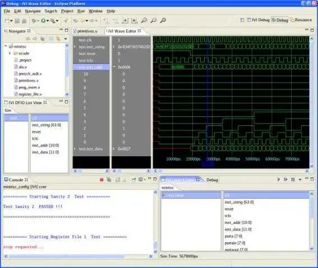This screenshot has height=268, width=318.
Task: Open the Navigate menu
Action: 33,11
